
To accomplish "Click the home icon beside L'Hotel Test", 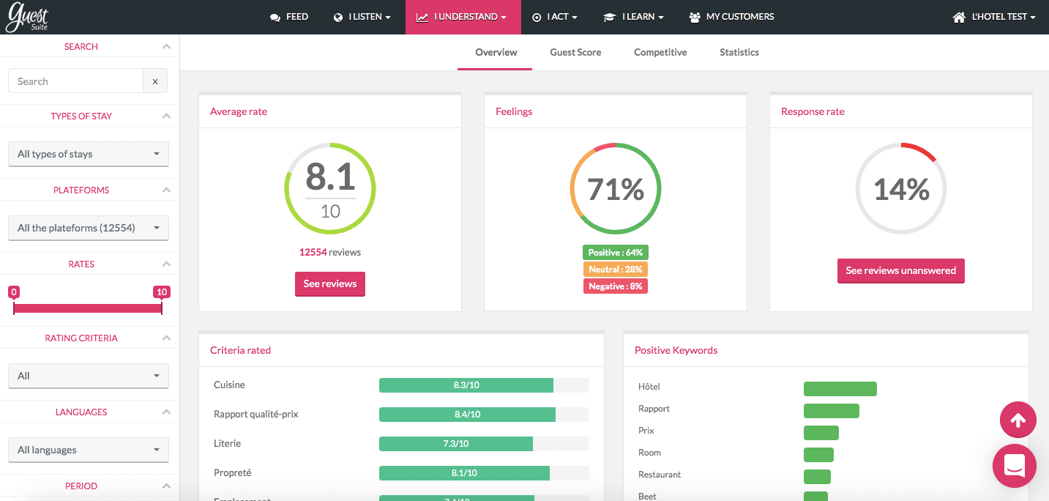I will [x=959, y=17].
